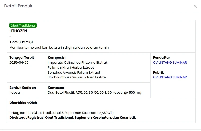Close the Detail Produk dialog

pyautogui.click(x=195, y=6)
